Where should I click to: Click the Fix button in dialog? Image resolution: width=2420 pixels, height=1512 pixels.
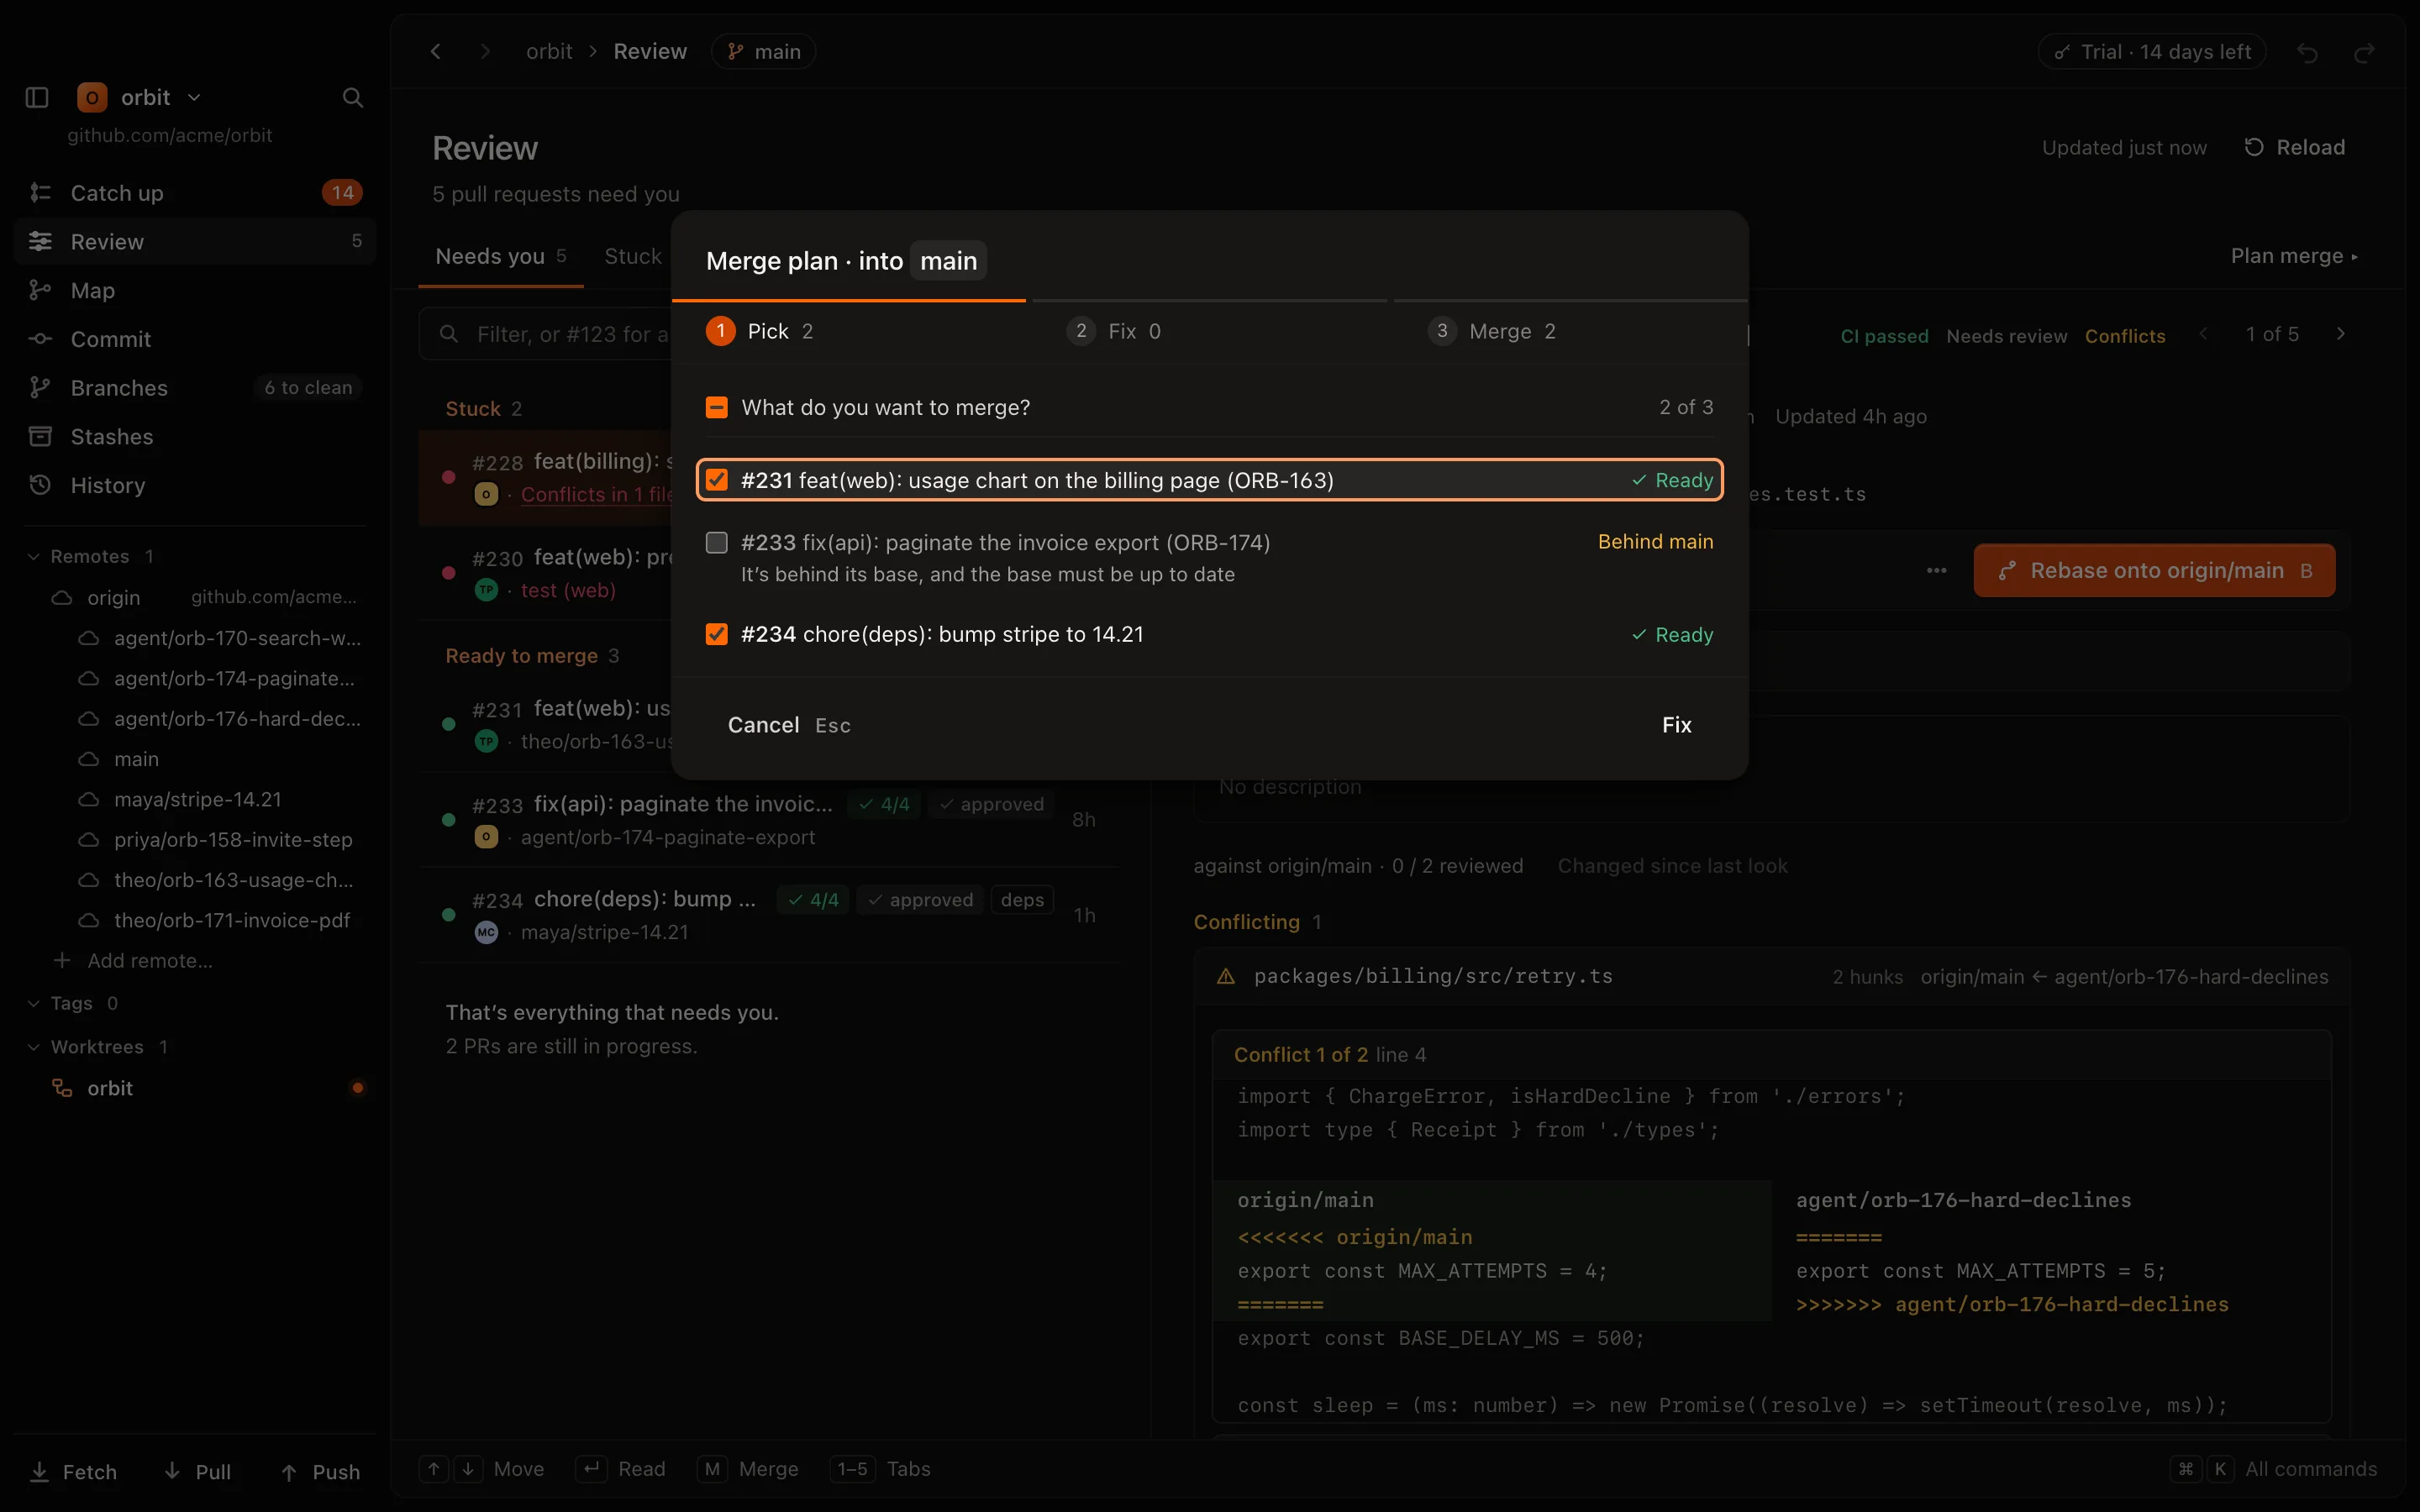(x=1677, y=725)
